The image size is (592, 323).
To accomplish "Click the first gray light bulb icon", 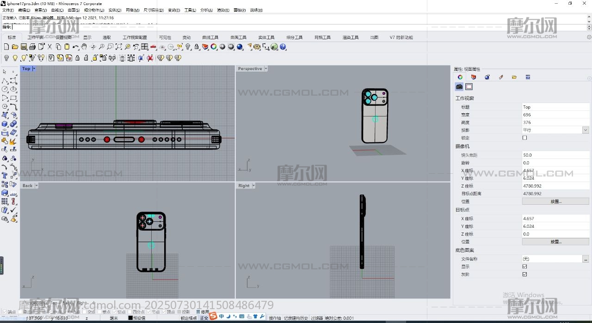I will pyautogui.click(x=6, y=58).
